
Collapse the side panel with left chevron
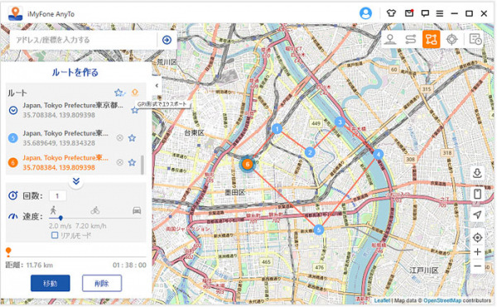157,85
